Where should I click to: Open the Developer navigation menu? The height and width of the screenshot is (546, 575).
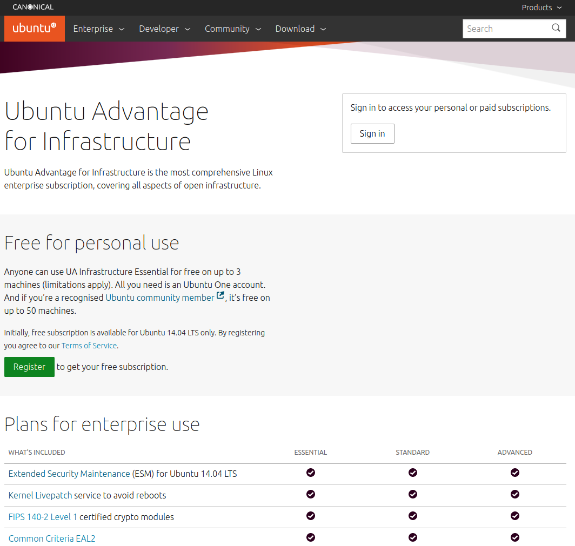tap(165, 29)
